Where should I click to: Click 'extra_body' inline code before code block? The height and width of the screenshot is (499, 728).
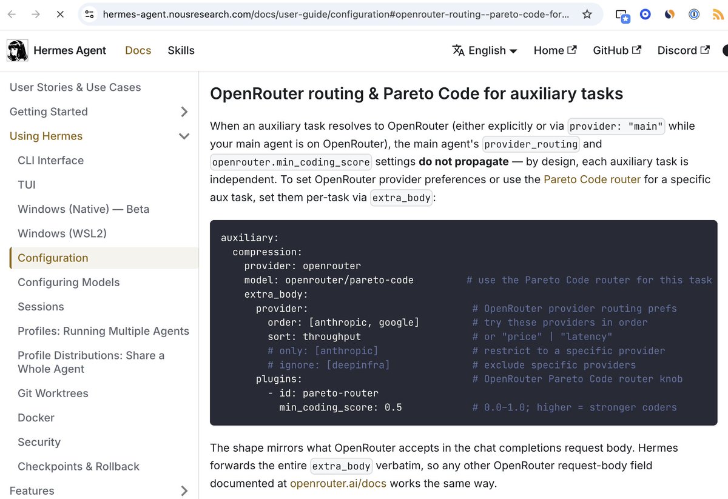click(402, 198)
